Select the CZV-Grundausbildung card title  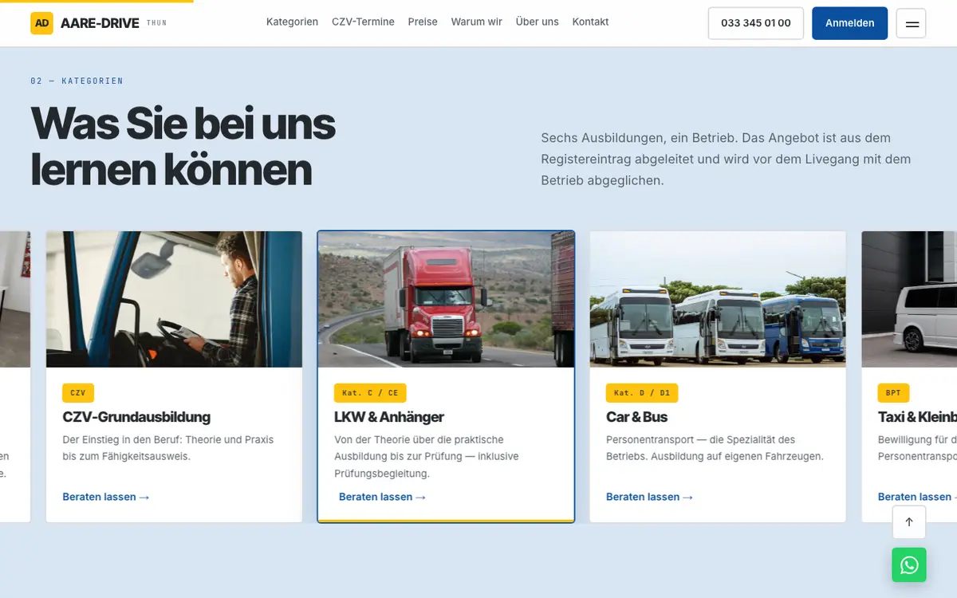pyautogui.click(x=136, y=417)
